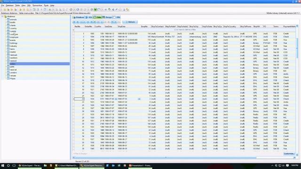Select the clients table
Image resolution: width=301 pixels, height=169 pixels.
(x=13, y=25)
